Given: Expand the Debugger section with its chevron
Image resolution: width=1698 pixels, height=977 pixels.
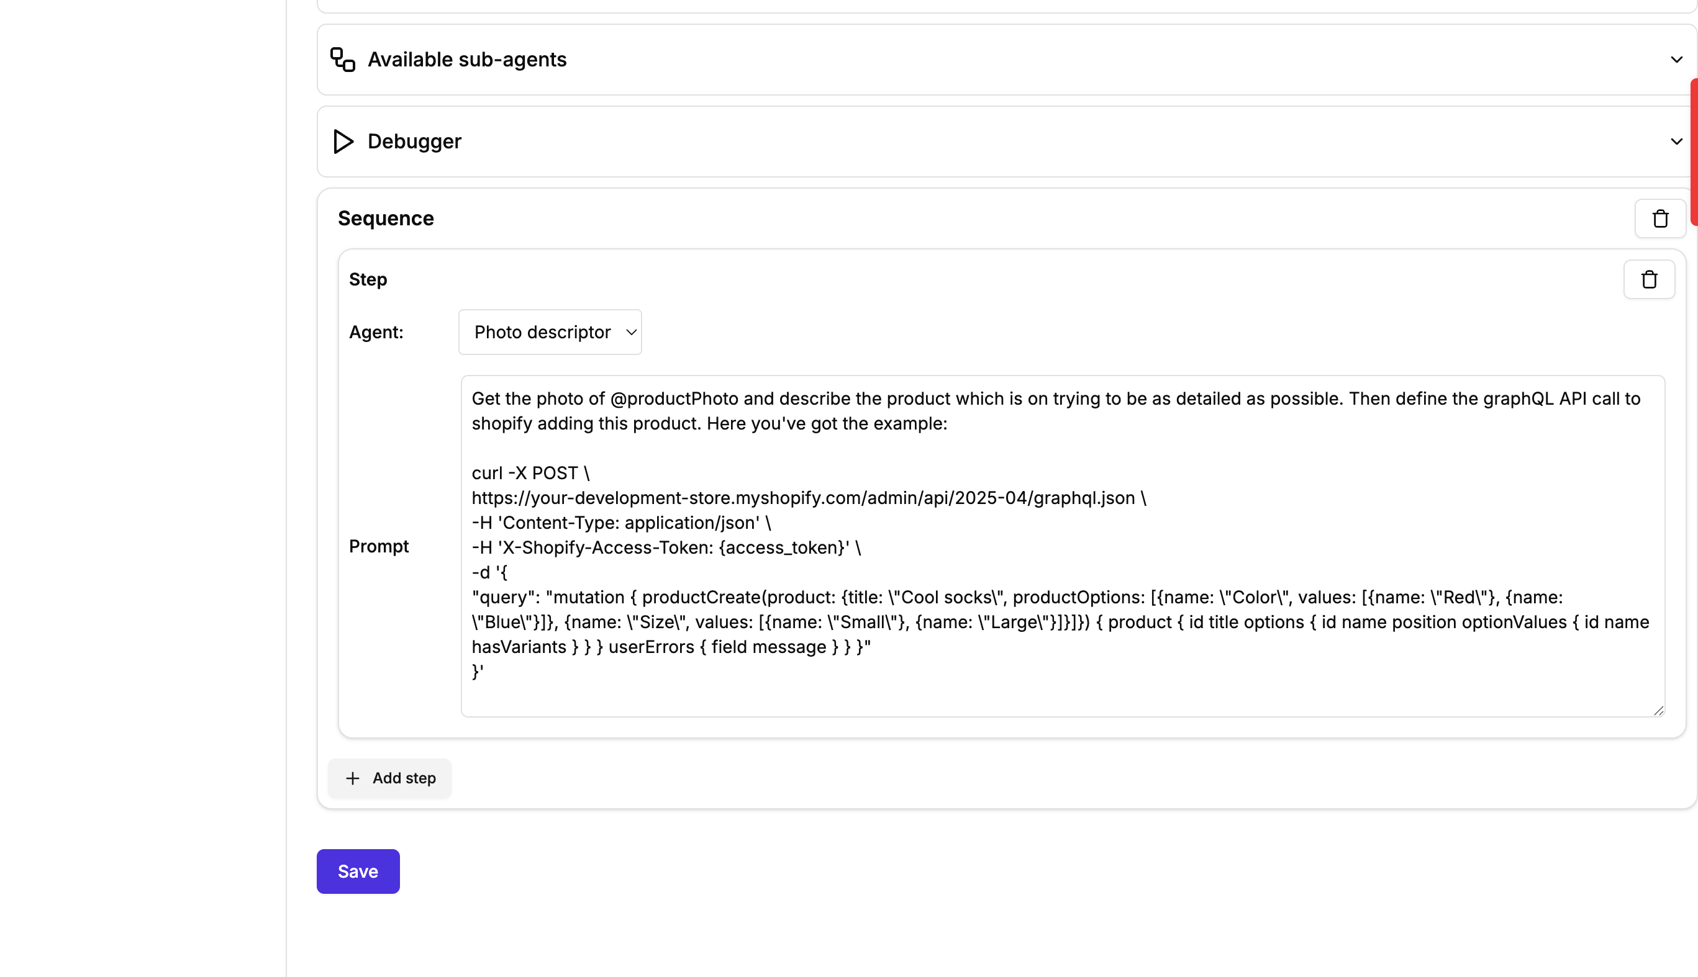Looking at the screenshot, I should [1676, 142].
